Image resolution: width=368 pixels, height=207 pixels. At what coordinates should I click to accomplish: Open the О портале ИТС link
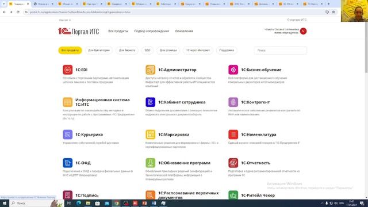(297, 20)
